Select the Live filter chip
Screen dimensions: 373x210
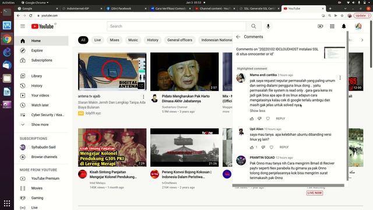[97, 40]
